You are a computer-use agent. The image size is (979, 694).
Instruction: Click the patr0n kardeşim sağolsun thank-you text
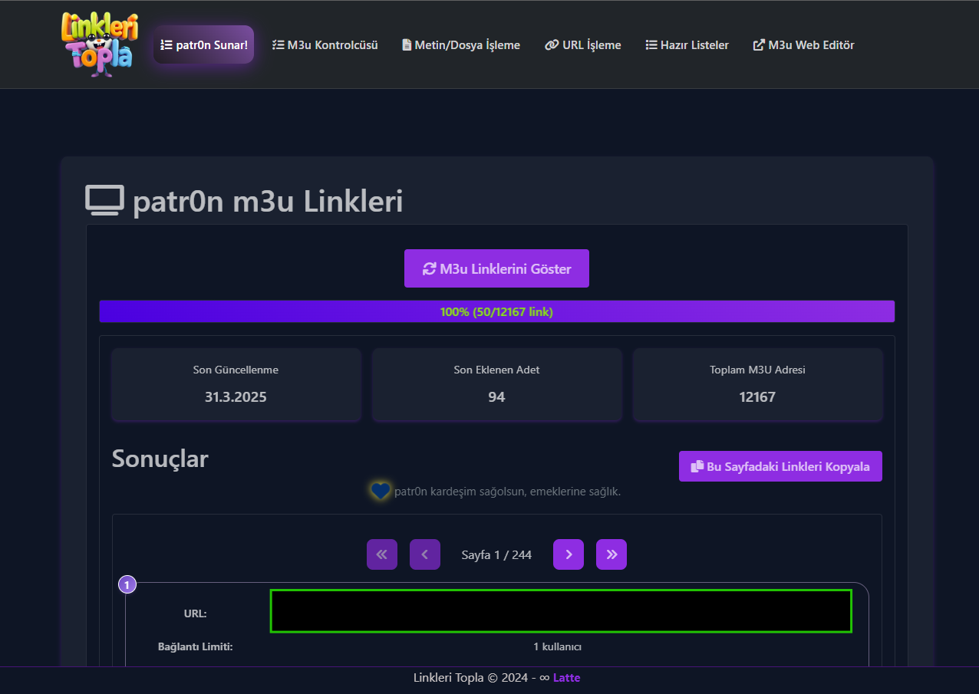click(507, 492)
